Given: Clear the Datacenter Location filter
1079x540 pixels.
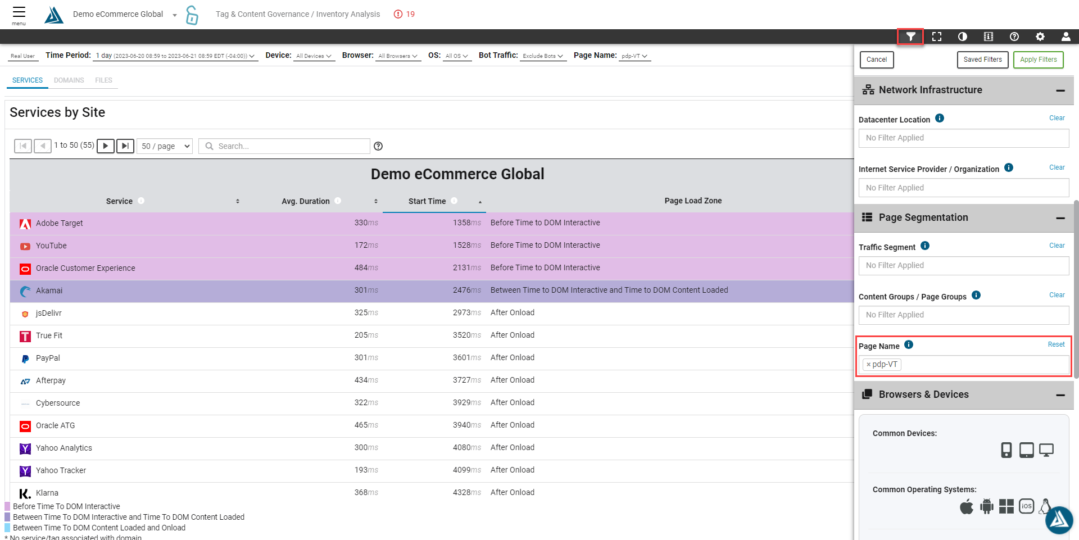Looking at the screenshot, I should click(1057, 118).
